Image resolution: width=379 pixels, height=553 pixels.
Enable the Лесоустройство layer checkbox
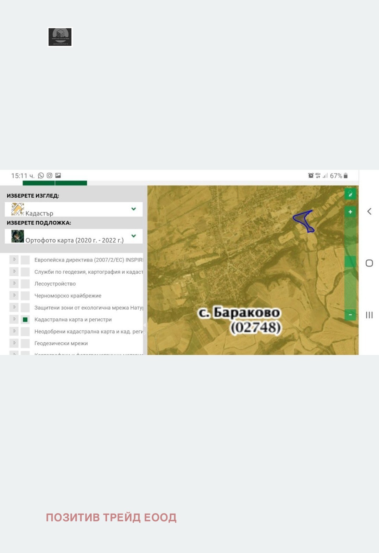click(25, 284)
